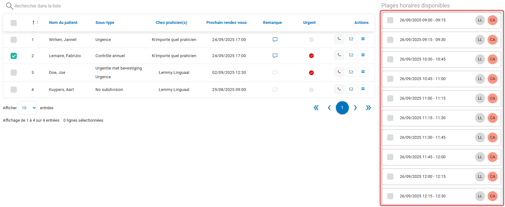Tick the select-all checkbox in header
This screenshot has height=207, width=505.
click(x=14, y=23)
